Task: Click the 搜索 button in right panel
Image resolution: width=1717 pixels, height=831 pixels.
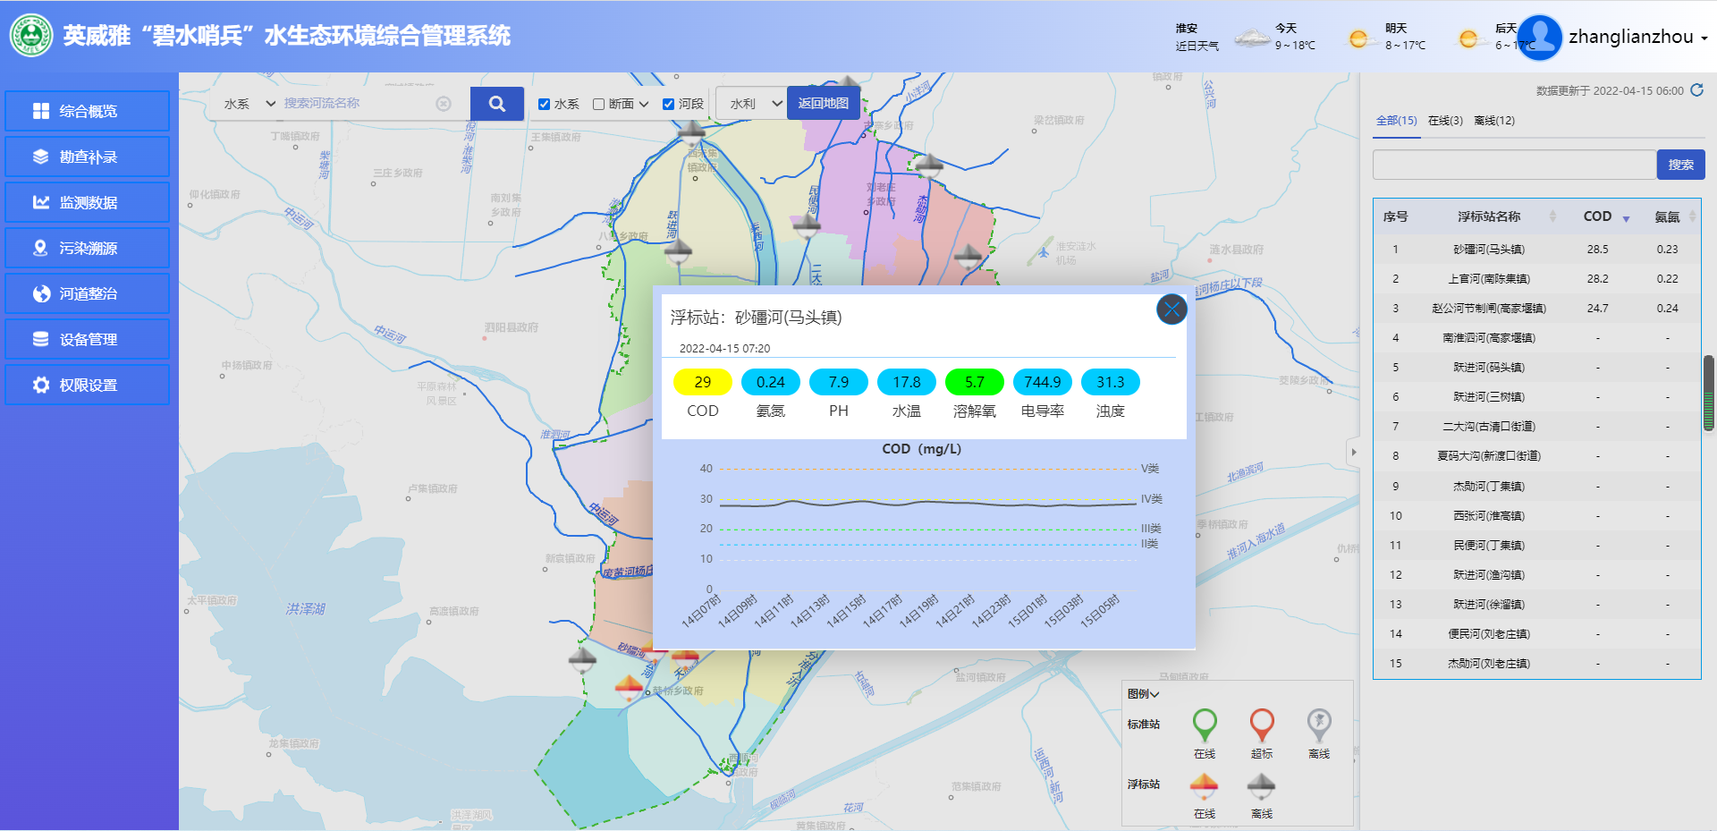Action: 1680,165
